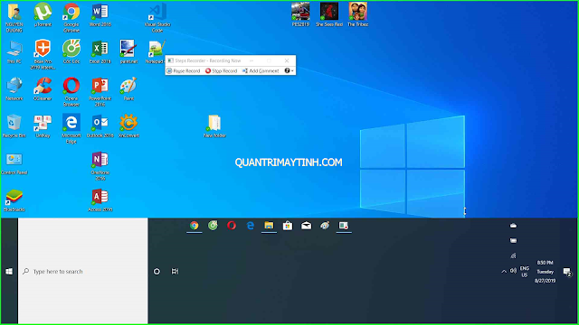Switch to Steps Recorder on the taskbar
579x325 pixels.
(344, 225)
